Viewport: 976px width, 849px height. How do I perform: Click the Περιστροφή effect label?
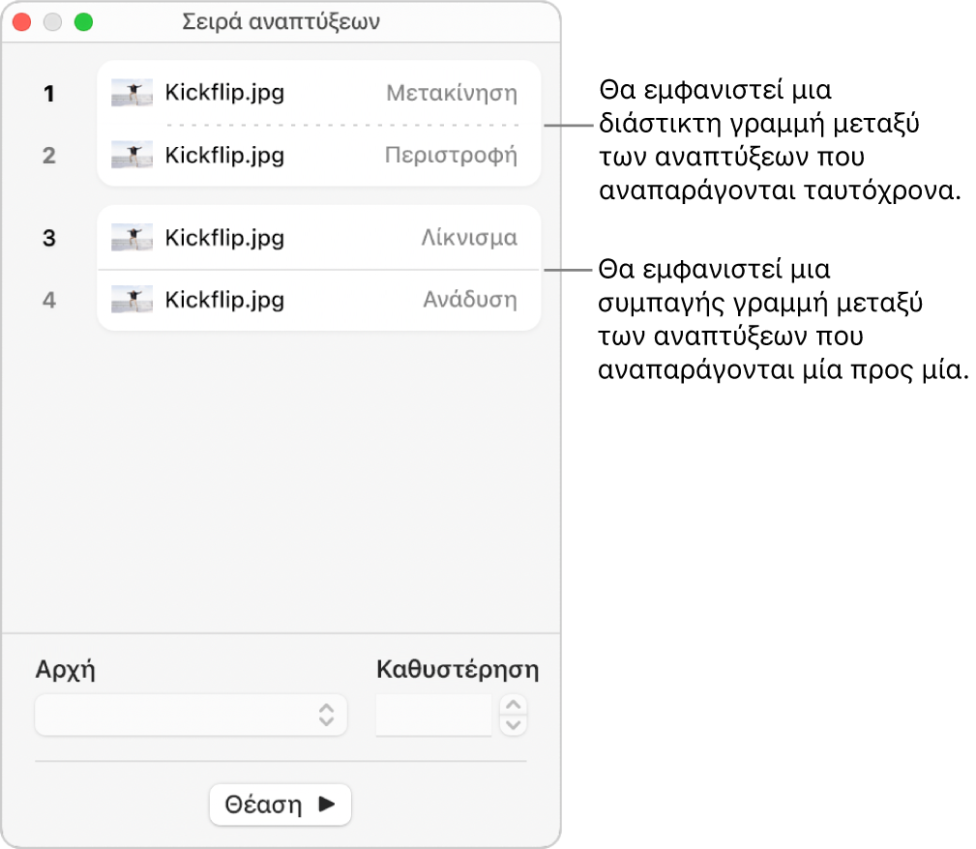point(451,155)
